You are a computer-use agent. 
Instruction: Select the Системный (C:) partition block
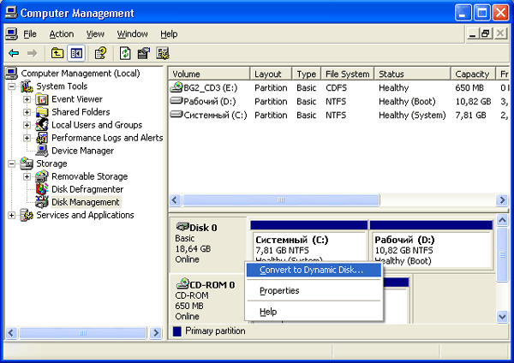click(308, 242)
